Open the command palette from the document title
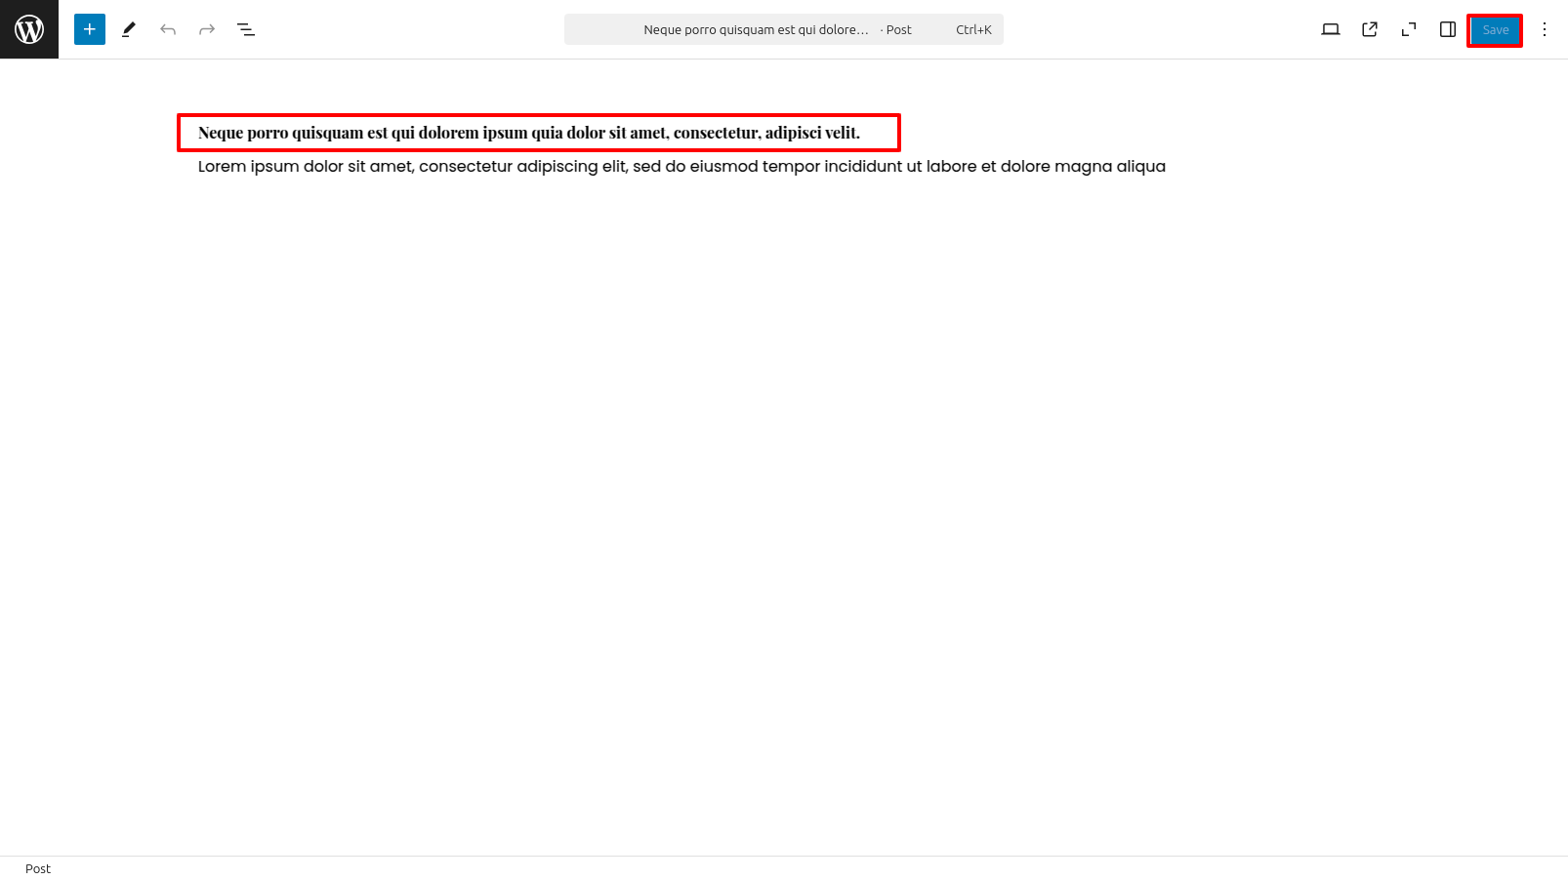Image resolution: width=1568 pixels, height=880 pixels. [x=755, y=30]
